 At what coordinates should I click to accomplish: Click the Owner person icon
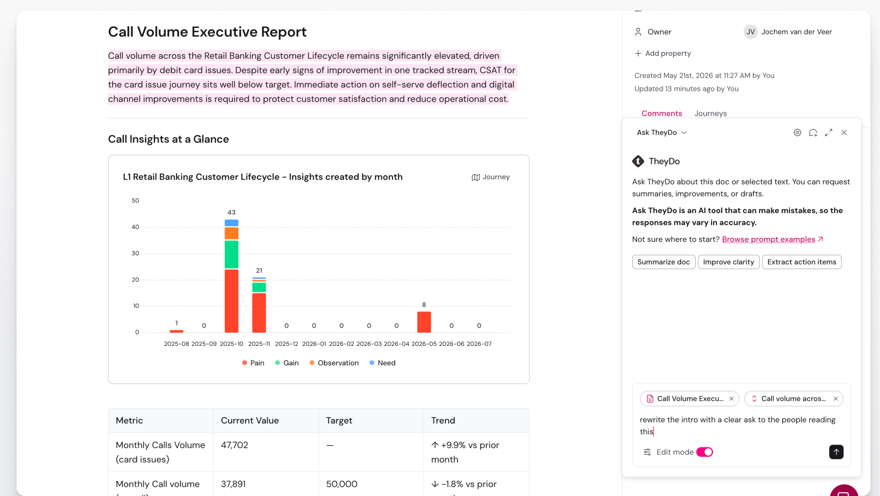tap(638, 32)
